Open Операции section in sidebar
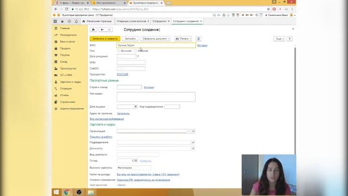348x196 pixels. (x=66, y=88)
